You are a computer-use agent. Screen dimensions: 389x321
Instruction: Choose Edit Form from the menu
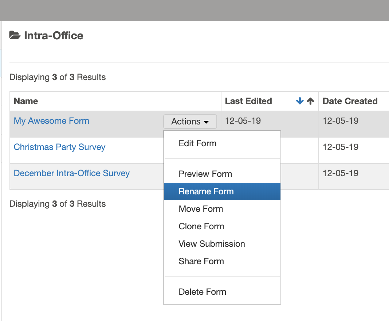coord(222,143)
